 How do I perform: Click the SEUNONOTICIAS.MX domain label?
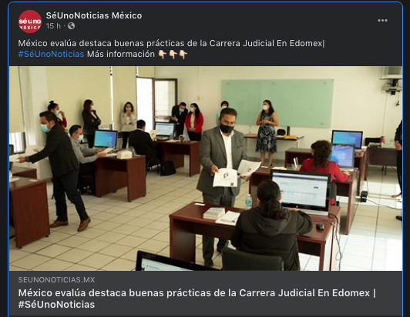56,279
